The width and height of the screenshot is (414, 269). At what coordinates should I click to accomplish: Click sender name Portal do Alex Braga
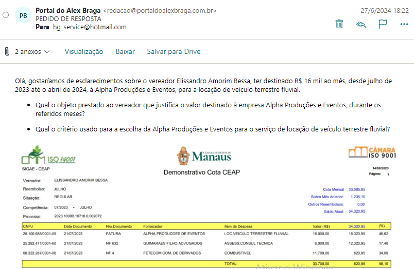[68, 11]
